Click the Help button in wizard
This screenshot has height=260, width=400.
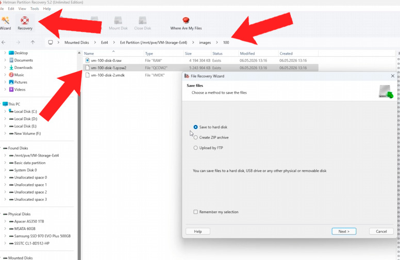[x=198, y=231]
